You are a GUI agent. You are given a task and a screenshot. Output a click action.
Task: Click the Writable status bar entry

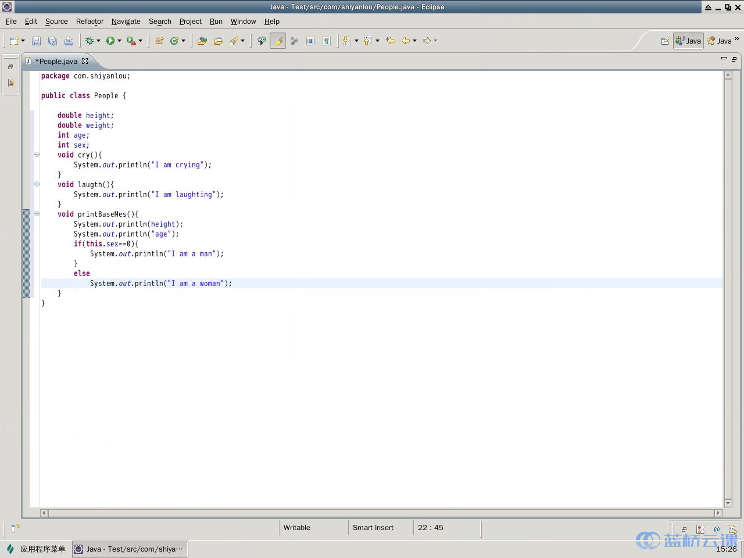[297, 528]
